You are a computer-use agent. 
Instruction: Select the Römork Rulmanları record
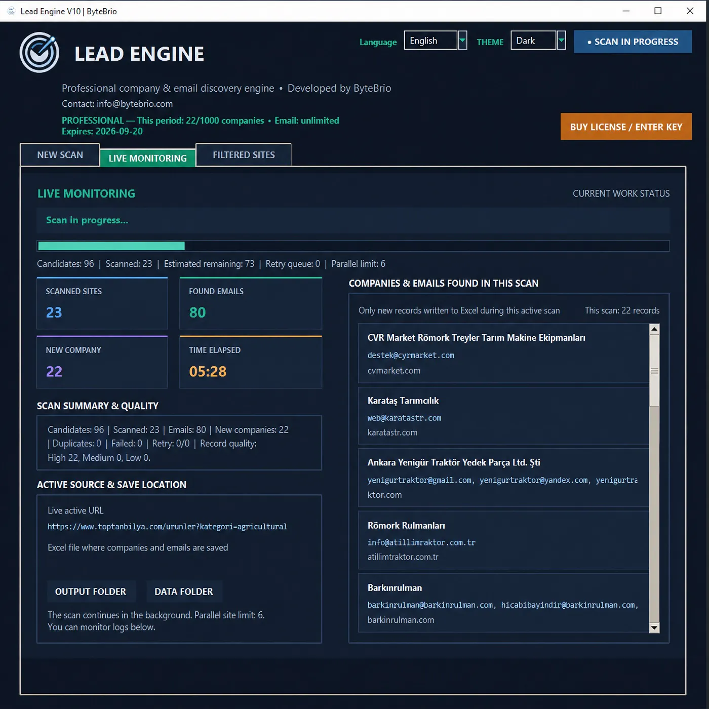(x=503, y=540)
